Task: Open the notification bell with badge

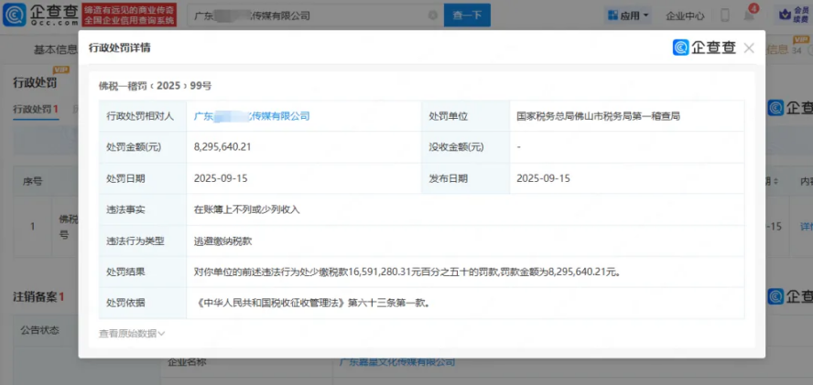Action: click(748, 16)
